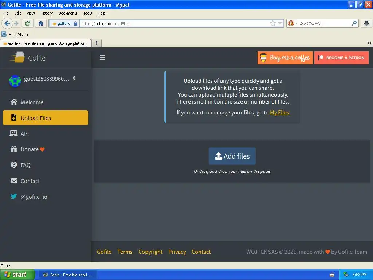Open the browser home page icon

coord(41,23)
